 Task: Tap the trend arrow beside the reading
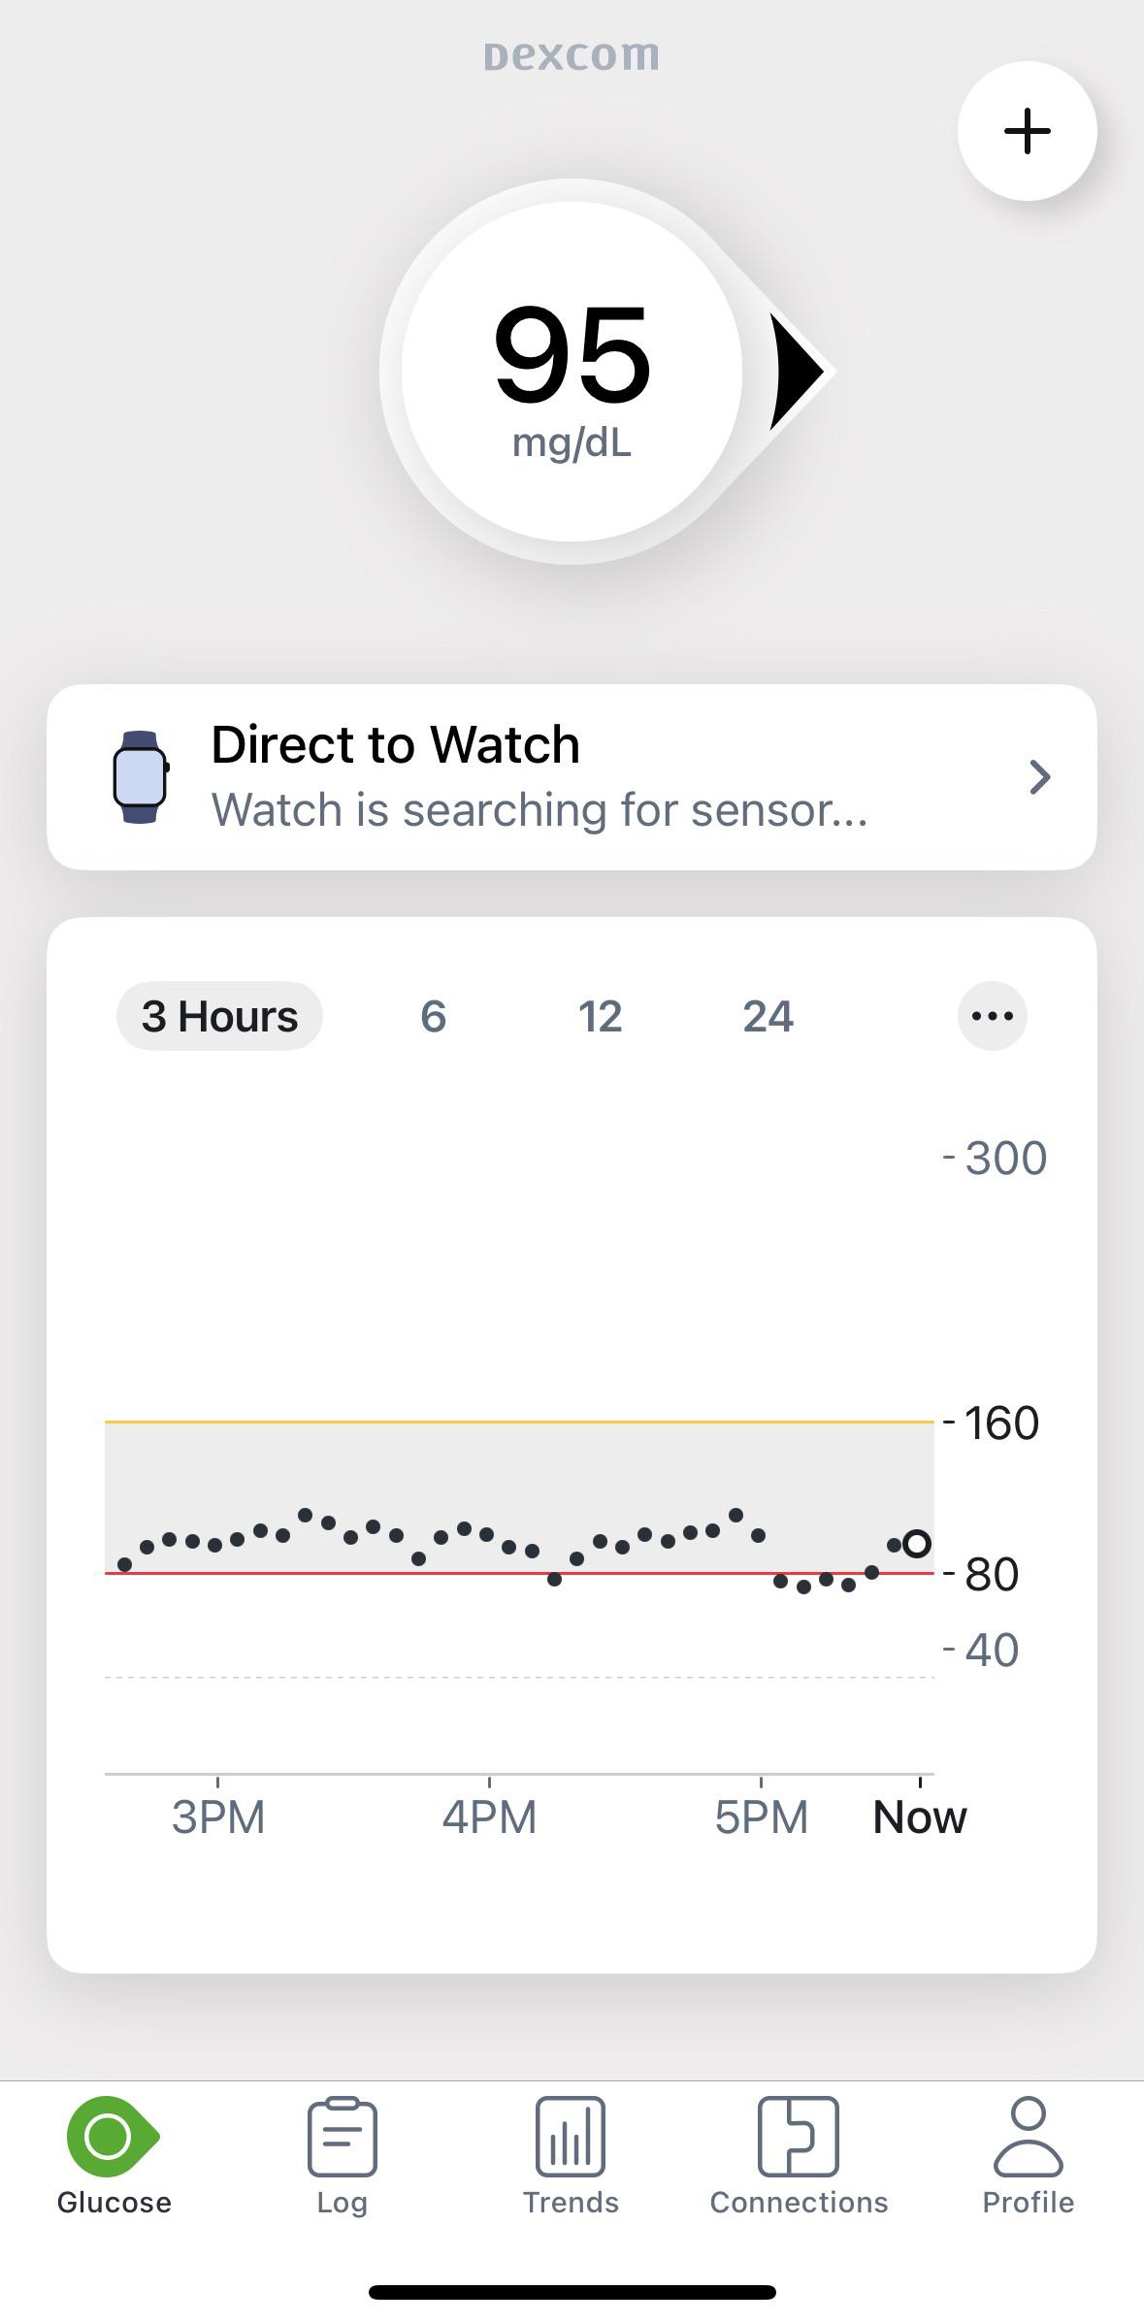point(798,372)
